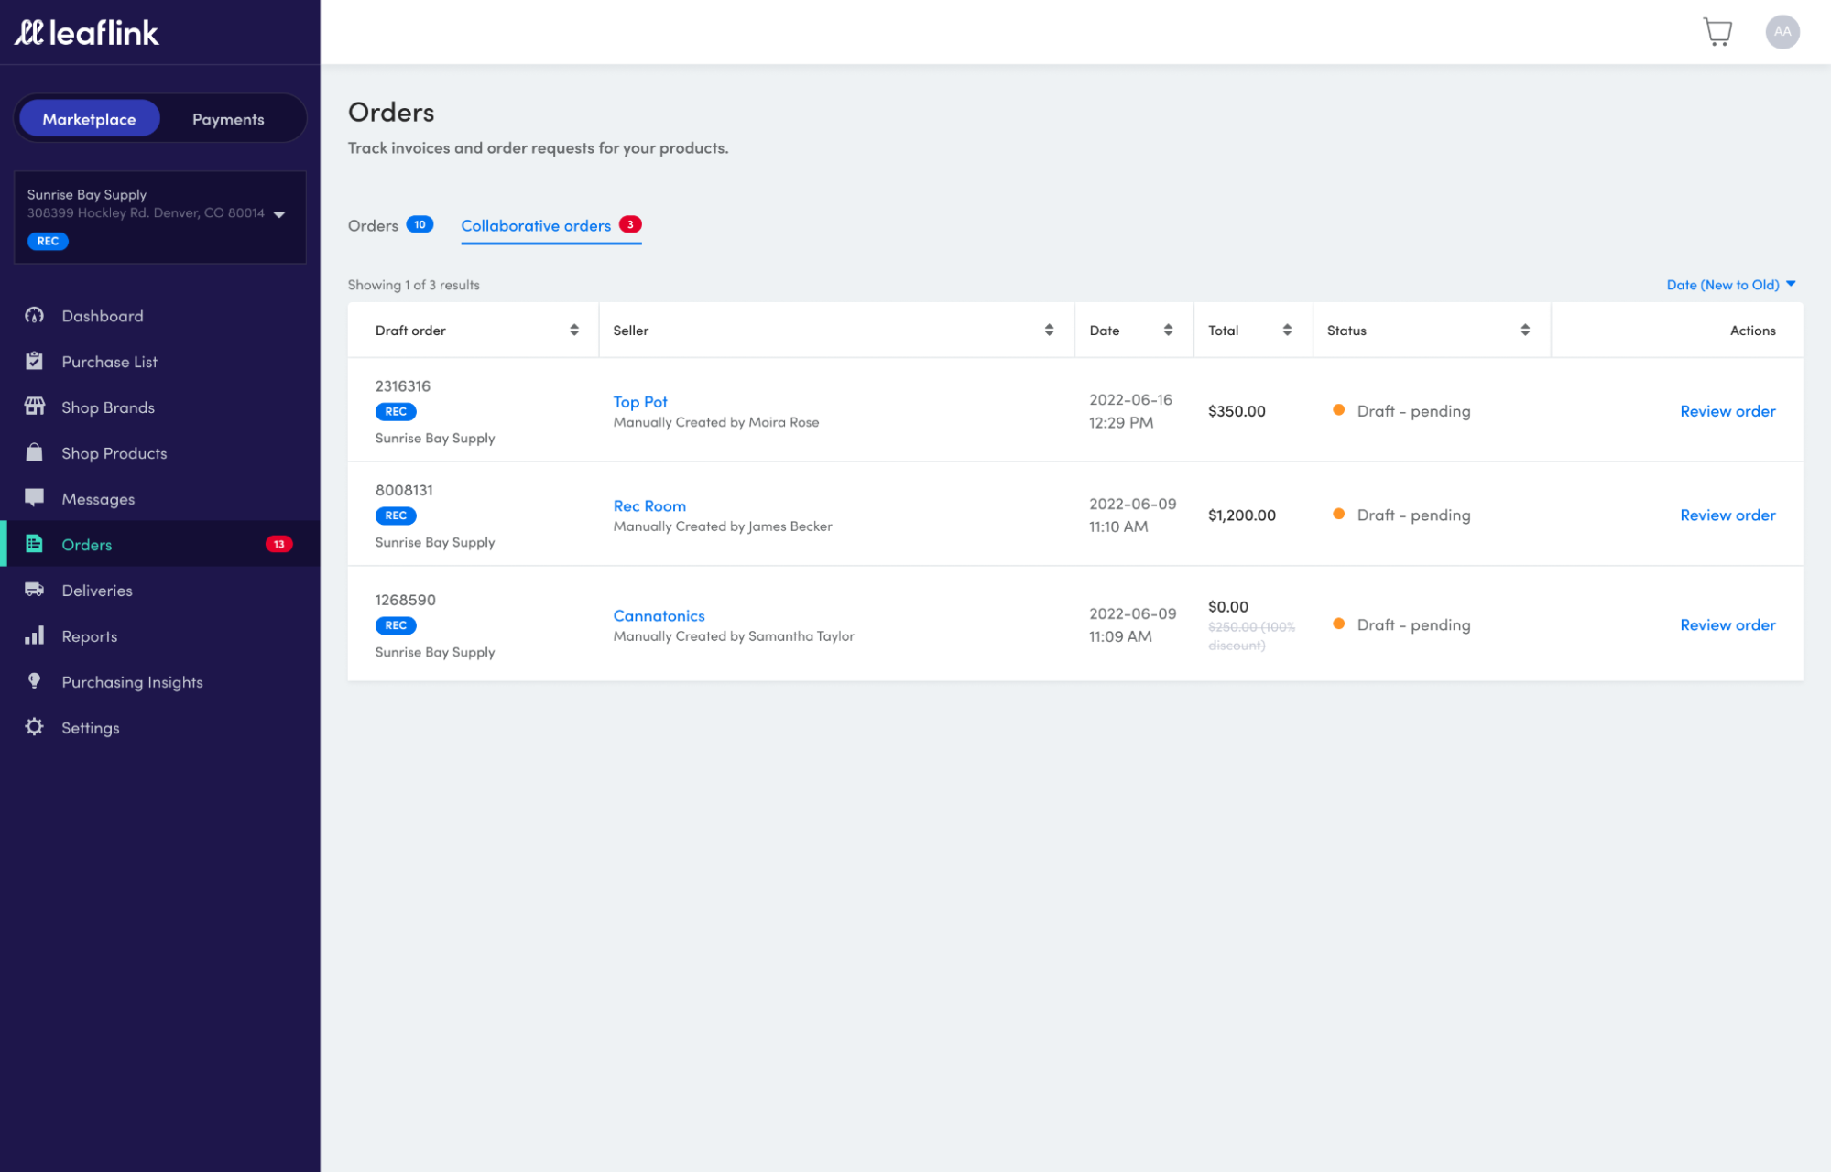Viewport: 1831px width, 1172px height.
Task: Open the Cannatonics seller link
Action: tap(659, 615)
